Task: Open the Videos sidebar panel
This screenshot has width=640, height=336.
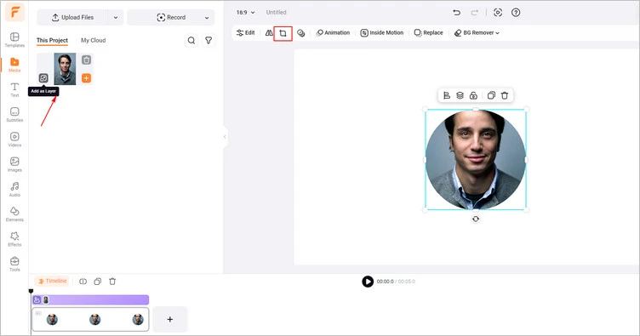Action: coord(14,140)
